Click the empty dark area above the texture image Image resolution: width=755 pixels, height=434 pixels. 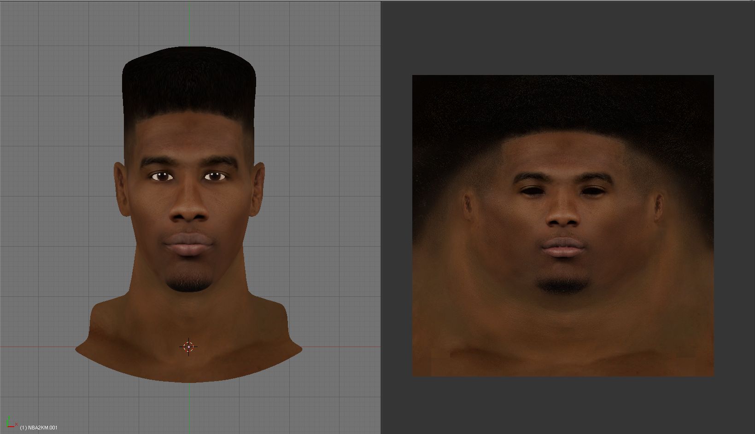562,37
